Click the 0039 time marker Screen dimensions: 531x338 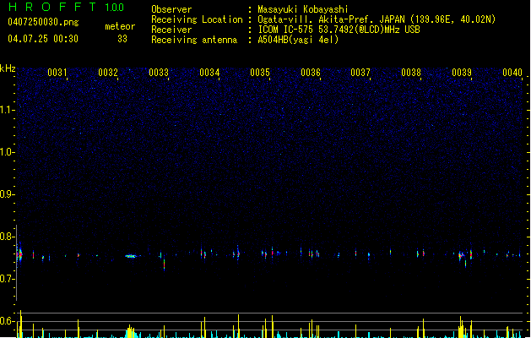[x=462, y=73]
